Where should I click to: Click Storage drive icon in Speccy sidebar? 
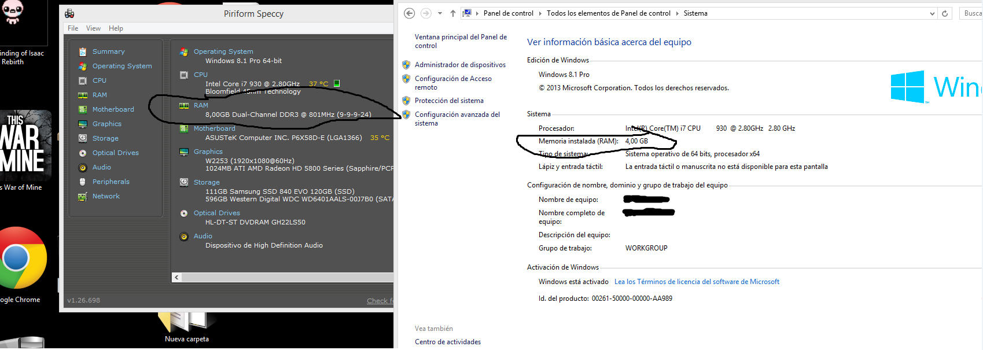[83, 138]
